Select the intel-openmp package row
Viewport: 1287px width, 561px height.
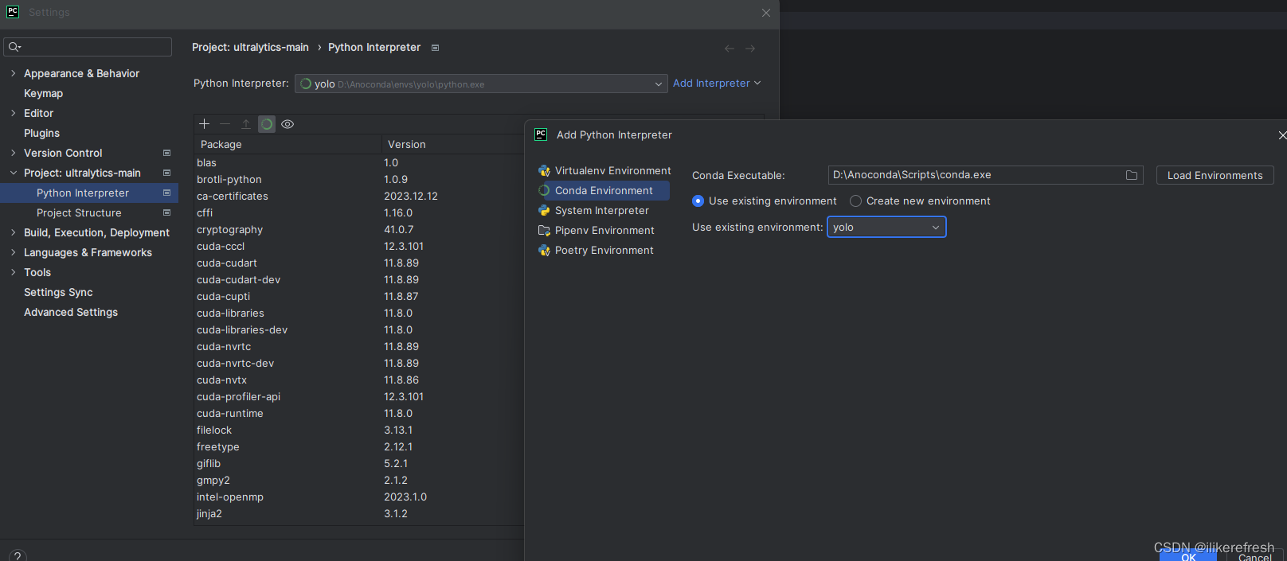pos(359,497)
